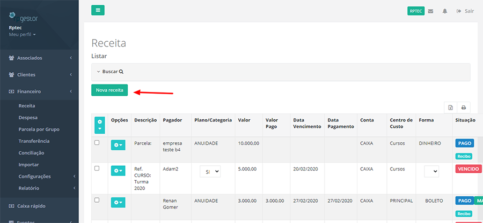Screen dimensions: 483x223
Task: Open the bell notifications icon
Action: pyautogui.click(x=445, y=11)
